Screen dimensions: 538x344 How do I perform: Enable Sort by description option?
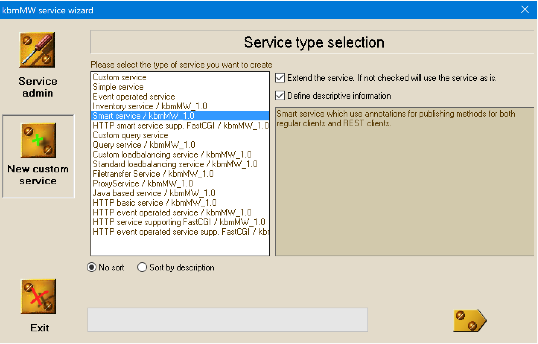(x=142, y=267)
